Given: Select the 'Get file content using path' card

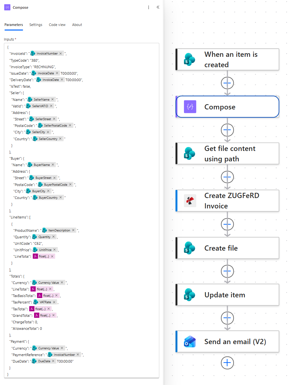Looking at the screenshot, I should (x=227, y=154).
